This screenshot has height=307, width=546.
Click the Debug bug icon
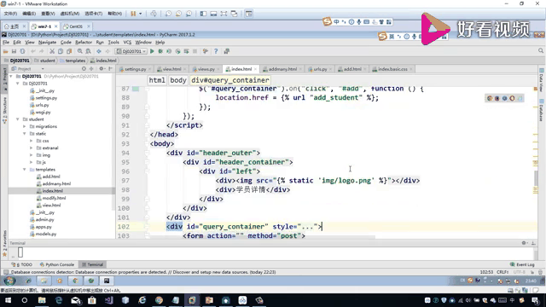coord(160,51)
